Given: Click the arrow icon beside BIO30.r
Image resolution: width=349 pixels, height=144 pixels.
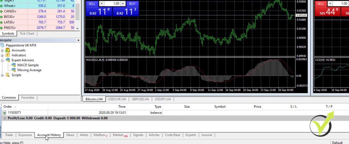Looking at the screenshot, I should click(1, 17).
